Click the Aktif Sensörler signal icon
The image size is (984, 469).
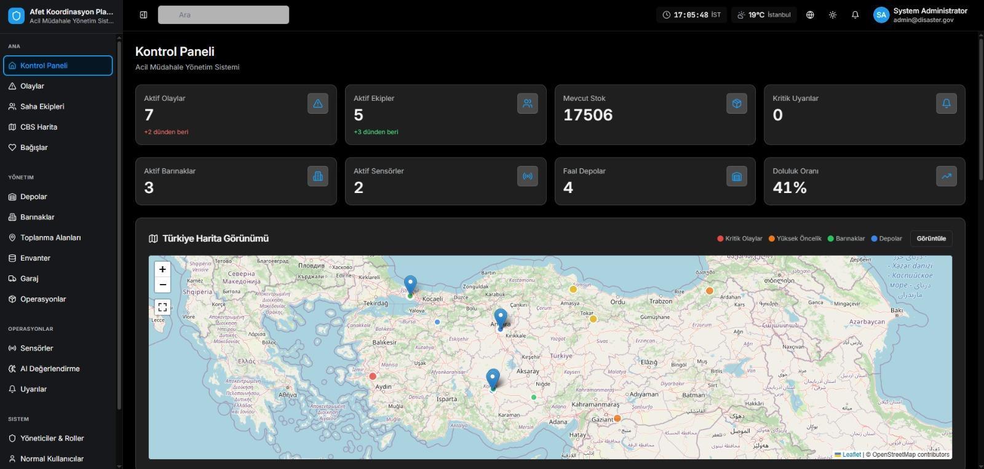click(527, 176)
